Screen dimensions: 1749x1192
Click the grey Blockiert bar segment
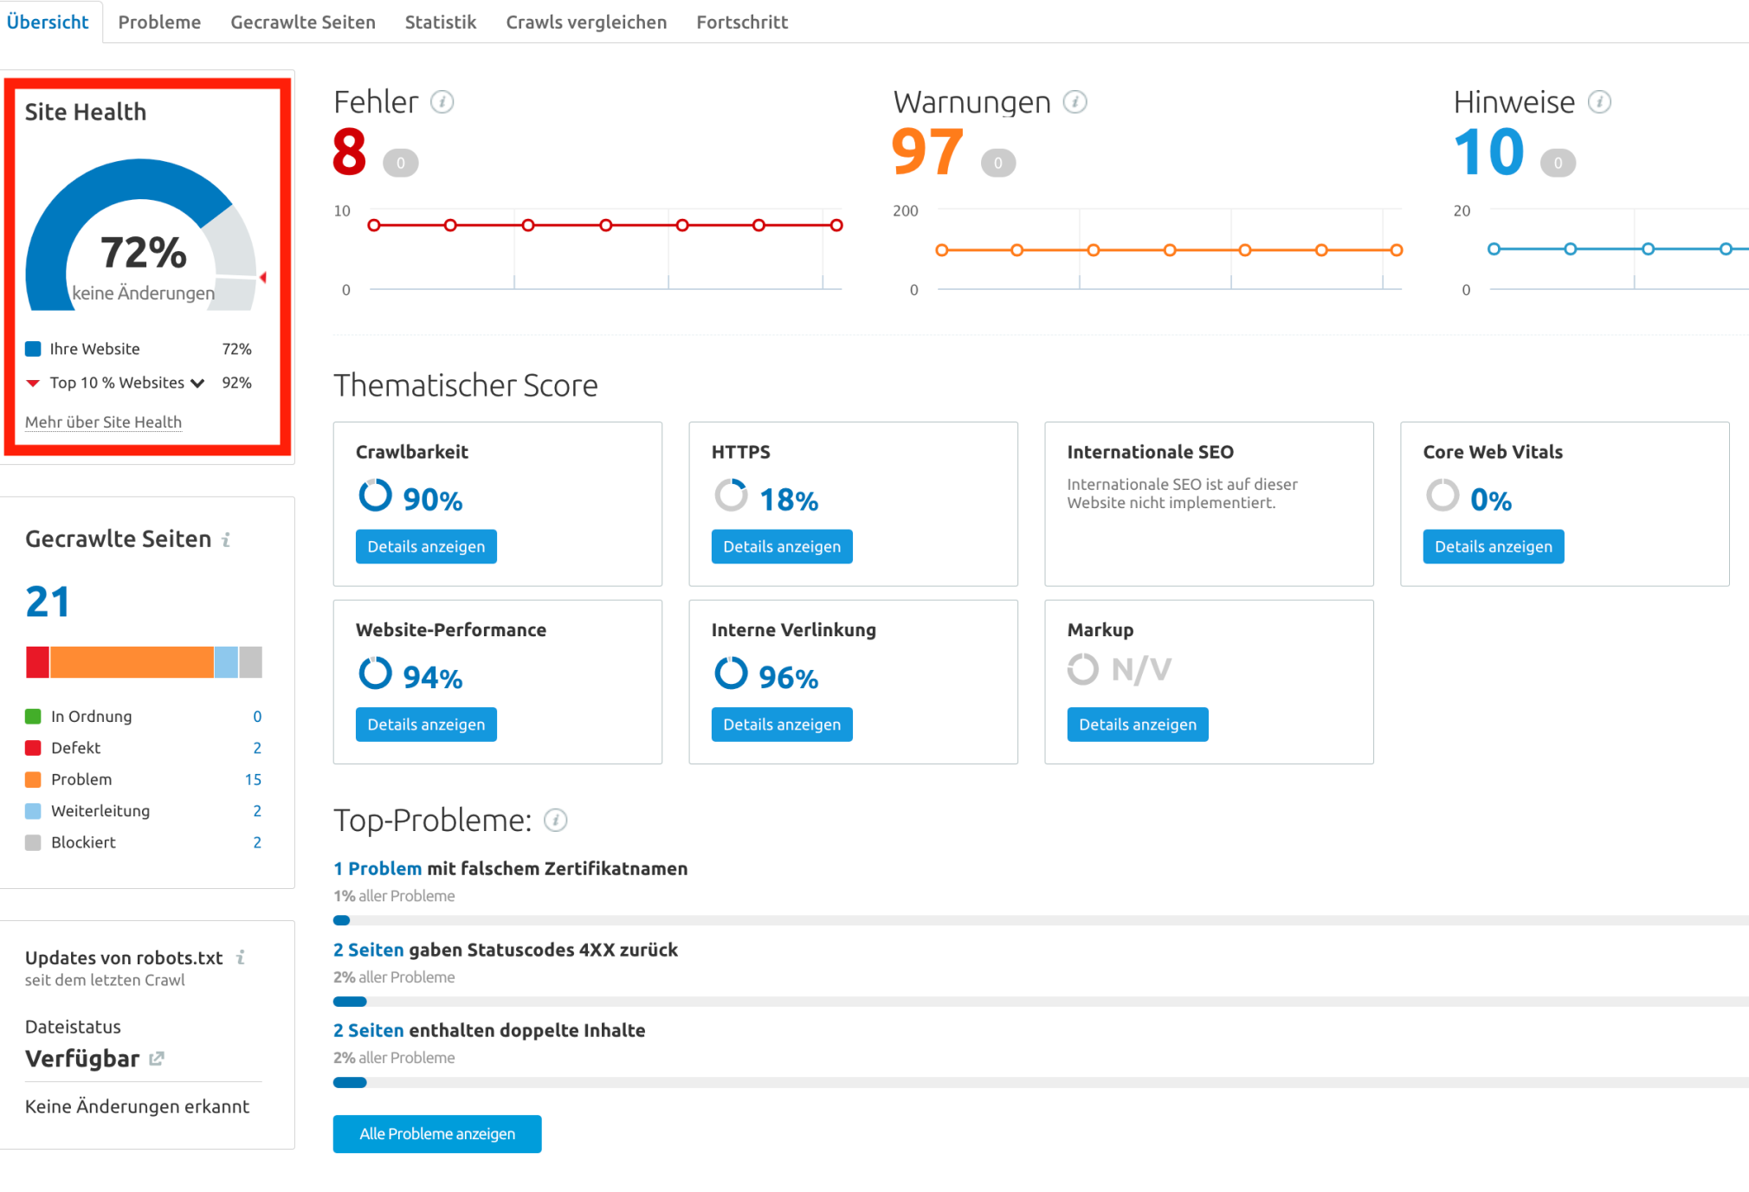[250, 662]
